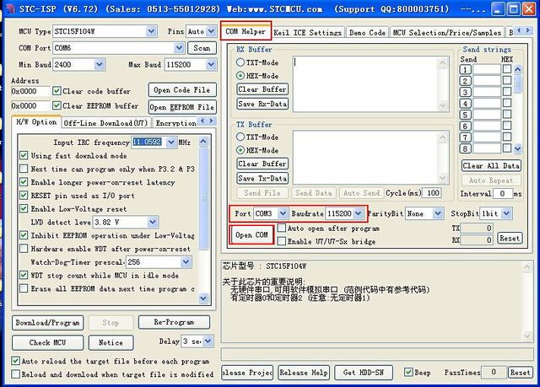Enable Reload and download when file modified

[x=15, y=374]
